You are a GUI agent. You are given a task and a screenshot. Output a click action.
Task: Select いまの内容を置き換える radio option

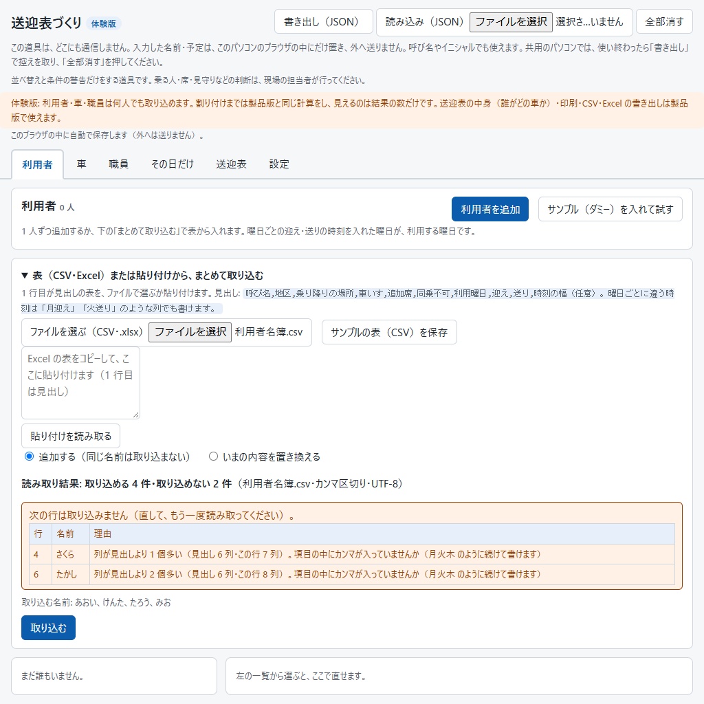coord(213,456)
